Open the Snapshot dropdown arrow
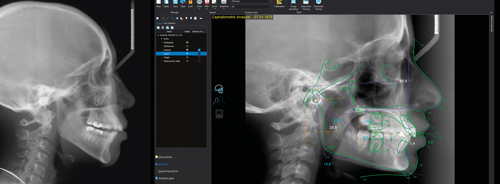The width and height of the screenshot is (500, 184). pos(224,9)
